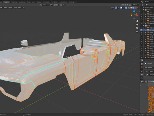The width and height of the screenshot is (154, 116).
Task: Collapse the body collection
Action: [x=143, y=26]
